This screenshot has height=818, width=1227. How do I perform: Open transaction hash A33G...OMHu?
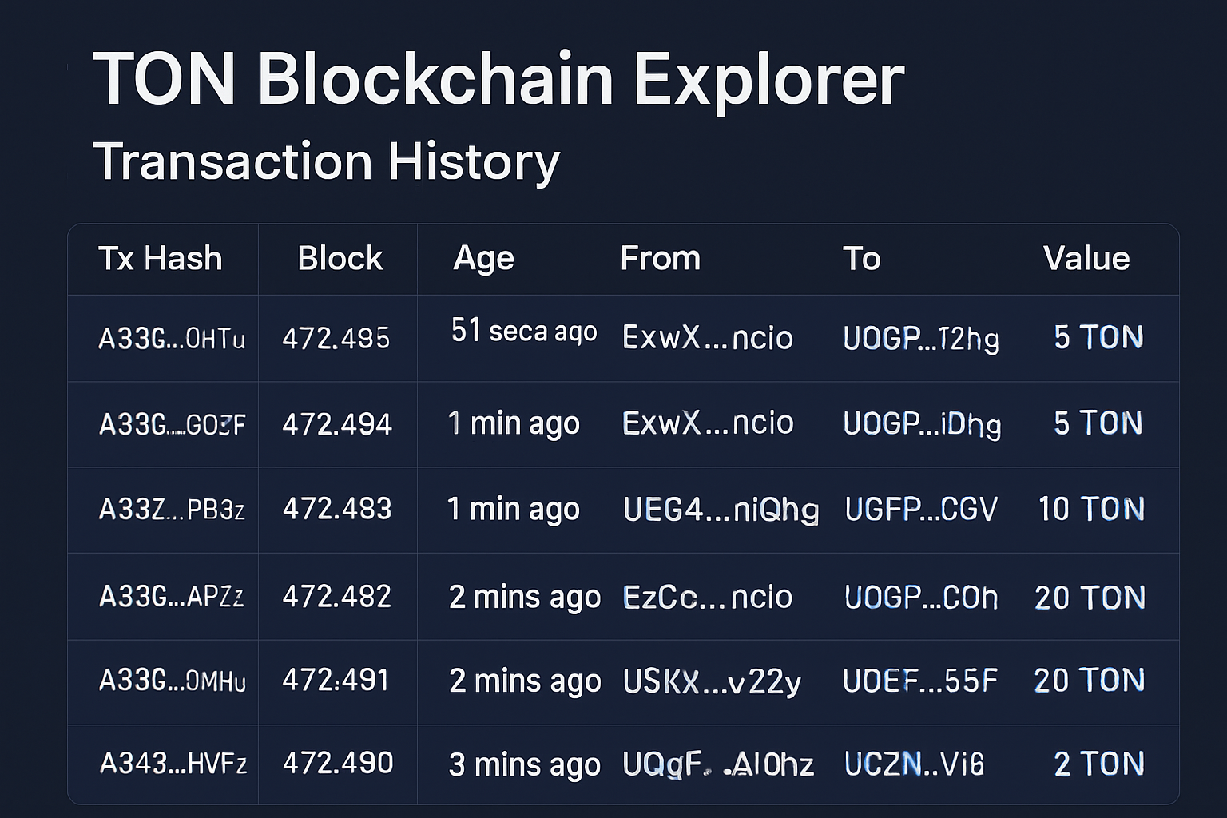pos(172,680)
